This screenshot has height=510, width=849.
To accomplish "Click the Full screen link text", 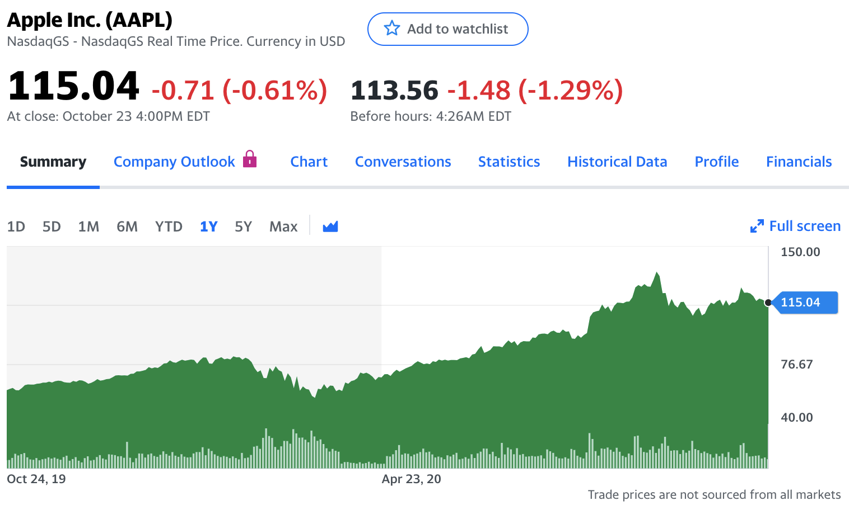I will (805, 226).
